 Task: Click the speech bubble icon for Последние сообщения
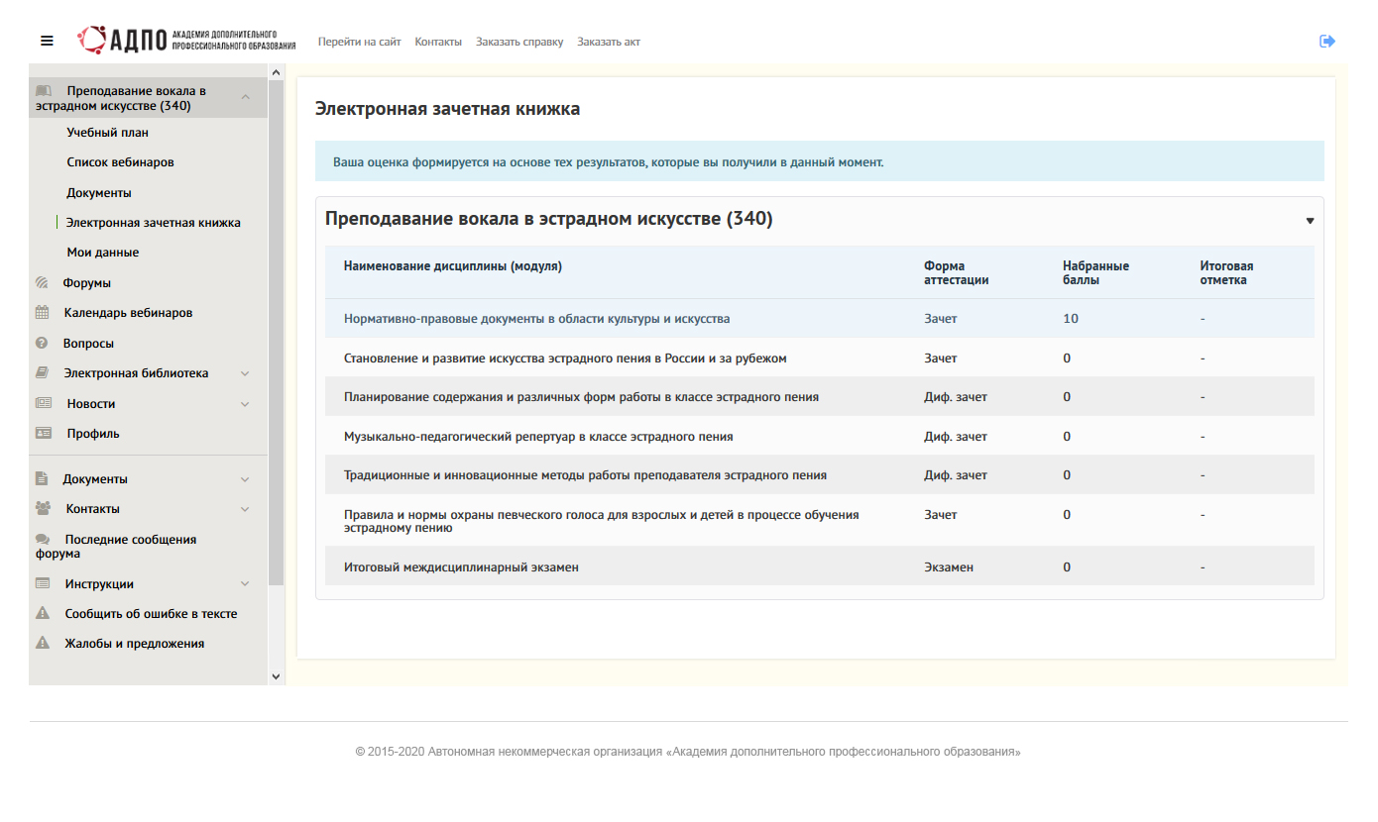(43, 540)
